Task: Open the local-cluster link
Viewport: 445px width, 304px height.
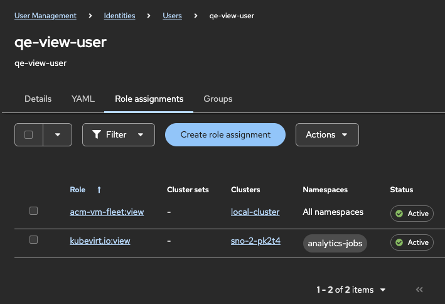Action: pyautogui.click(x=255, y=212)
